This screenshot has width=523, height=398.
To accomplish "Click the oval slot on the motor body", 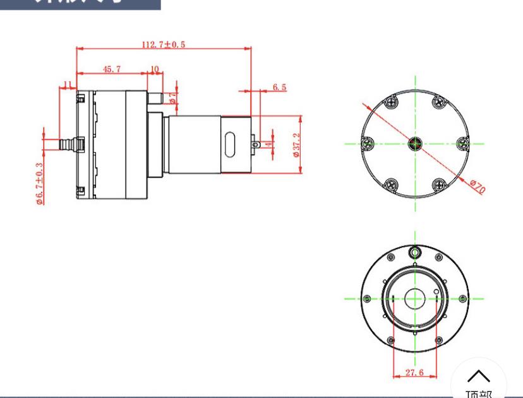I will tap(229, 143).
